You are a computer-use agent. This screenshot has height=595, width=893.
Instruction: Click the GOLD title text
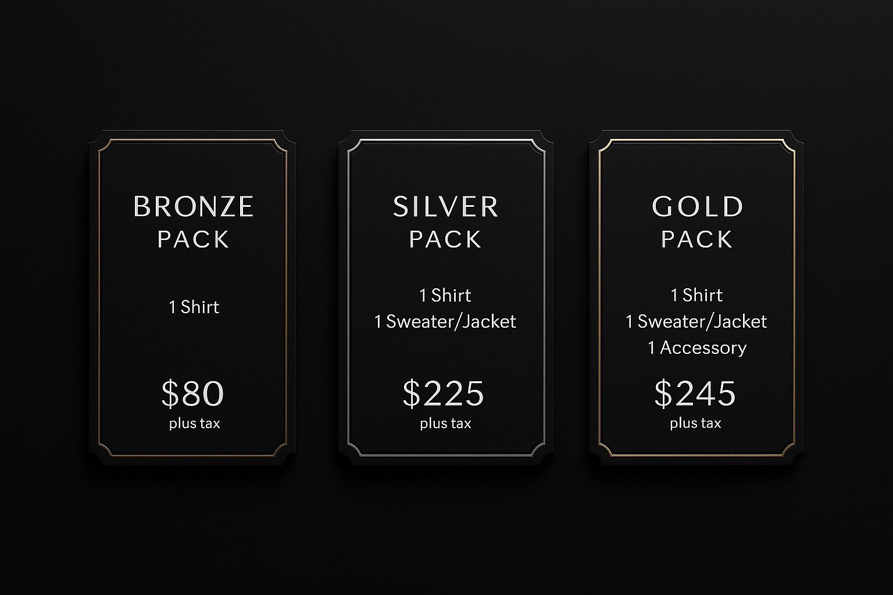pos(697,206)
